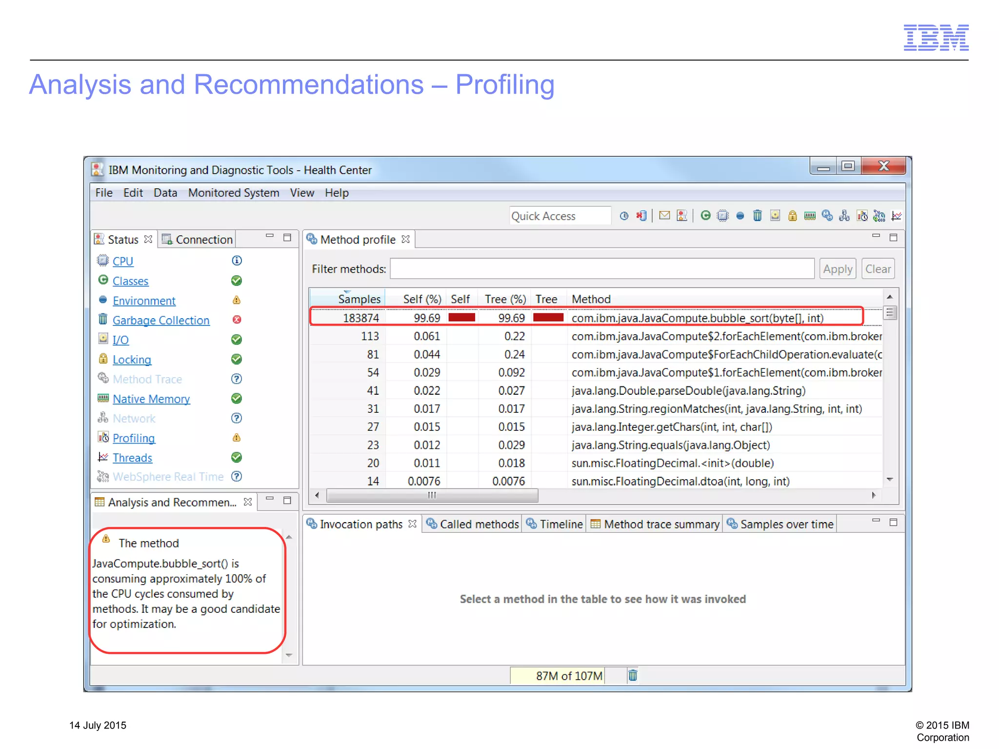Open the Environment perspective toolbar icon
999x749 pixels.
(740, 216)
